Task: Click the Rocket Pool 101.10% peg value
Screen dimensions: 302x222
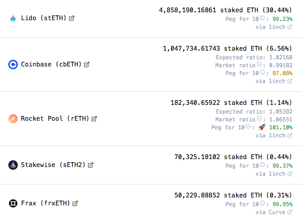Action: pyautogui.click(x=281, y=127)
